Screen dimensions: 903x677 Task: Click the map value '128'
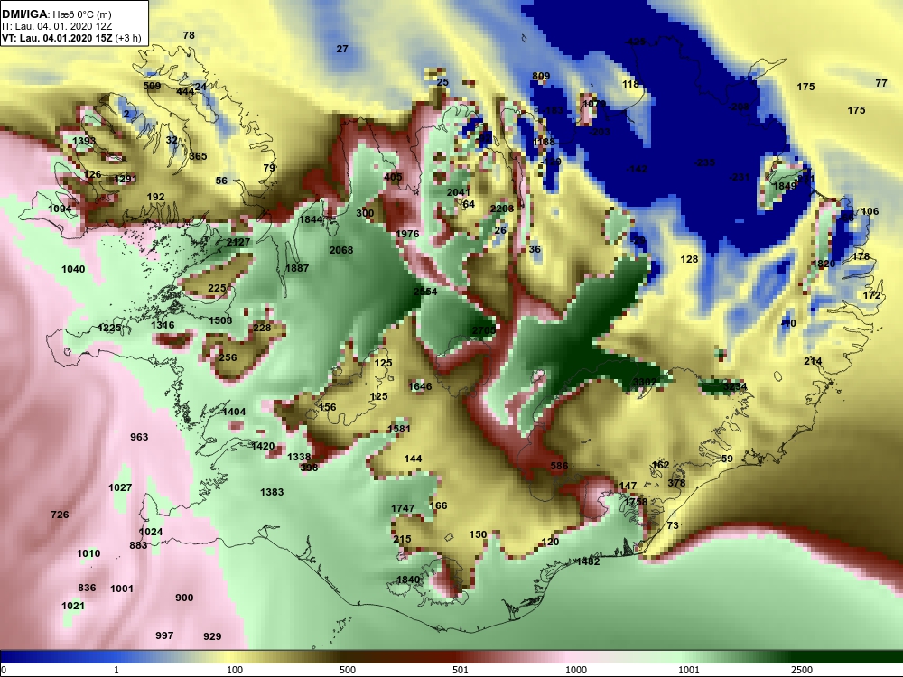(x=689, y=259)
